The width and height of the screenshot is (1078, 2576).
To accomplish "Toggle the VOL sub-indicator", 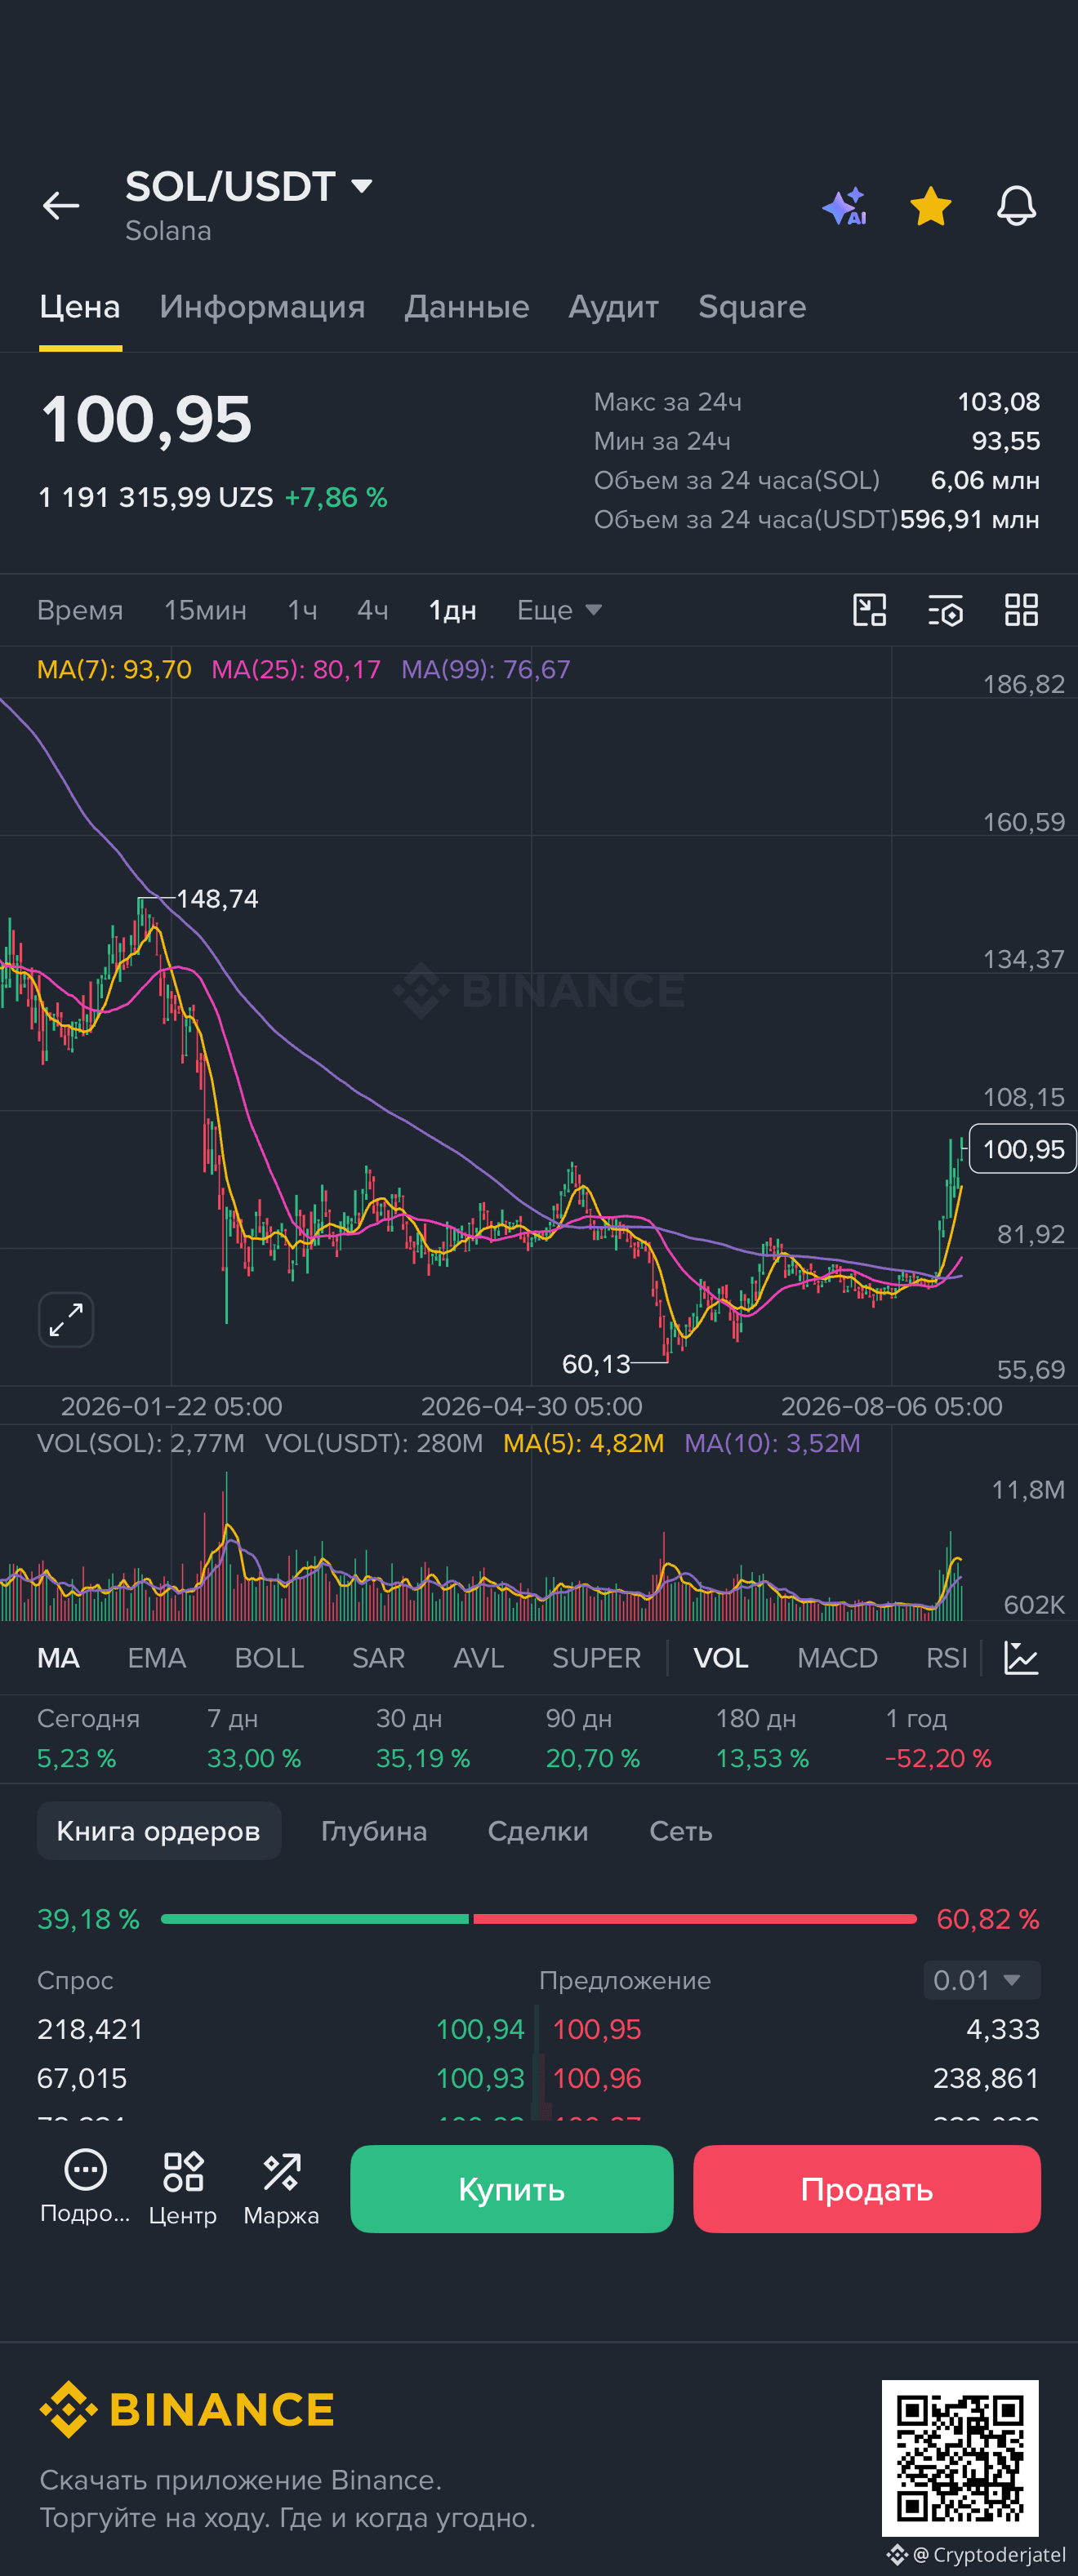I will tap(720, 1658).
